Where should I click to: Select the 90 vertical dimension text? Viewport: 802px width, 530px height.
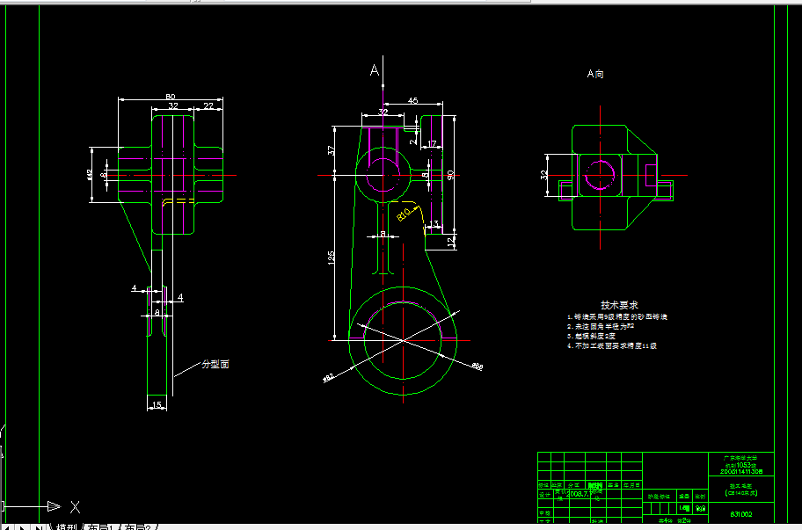450,175
